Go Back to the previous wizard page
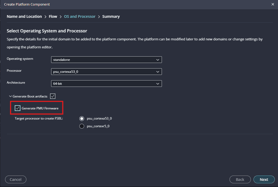 click(x=240, y=180)
